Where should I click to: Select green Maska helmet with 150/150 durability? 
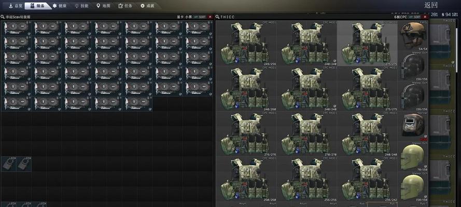tap(413, 186)
